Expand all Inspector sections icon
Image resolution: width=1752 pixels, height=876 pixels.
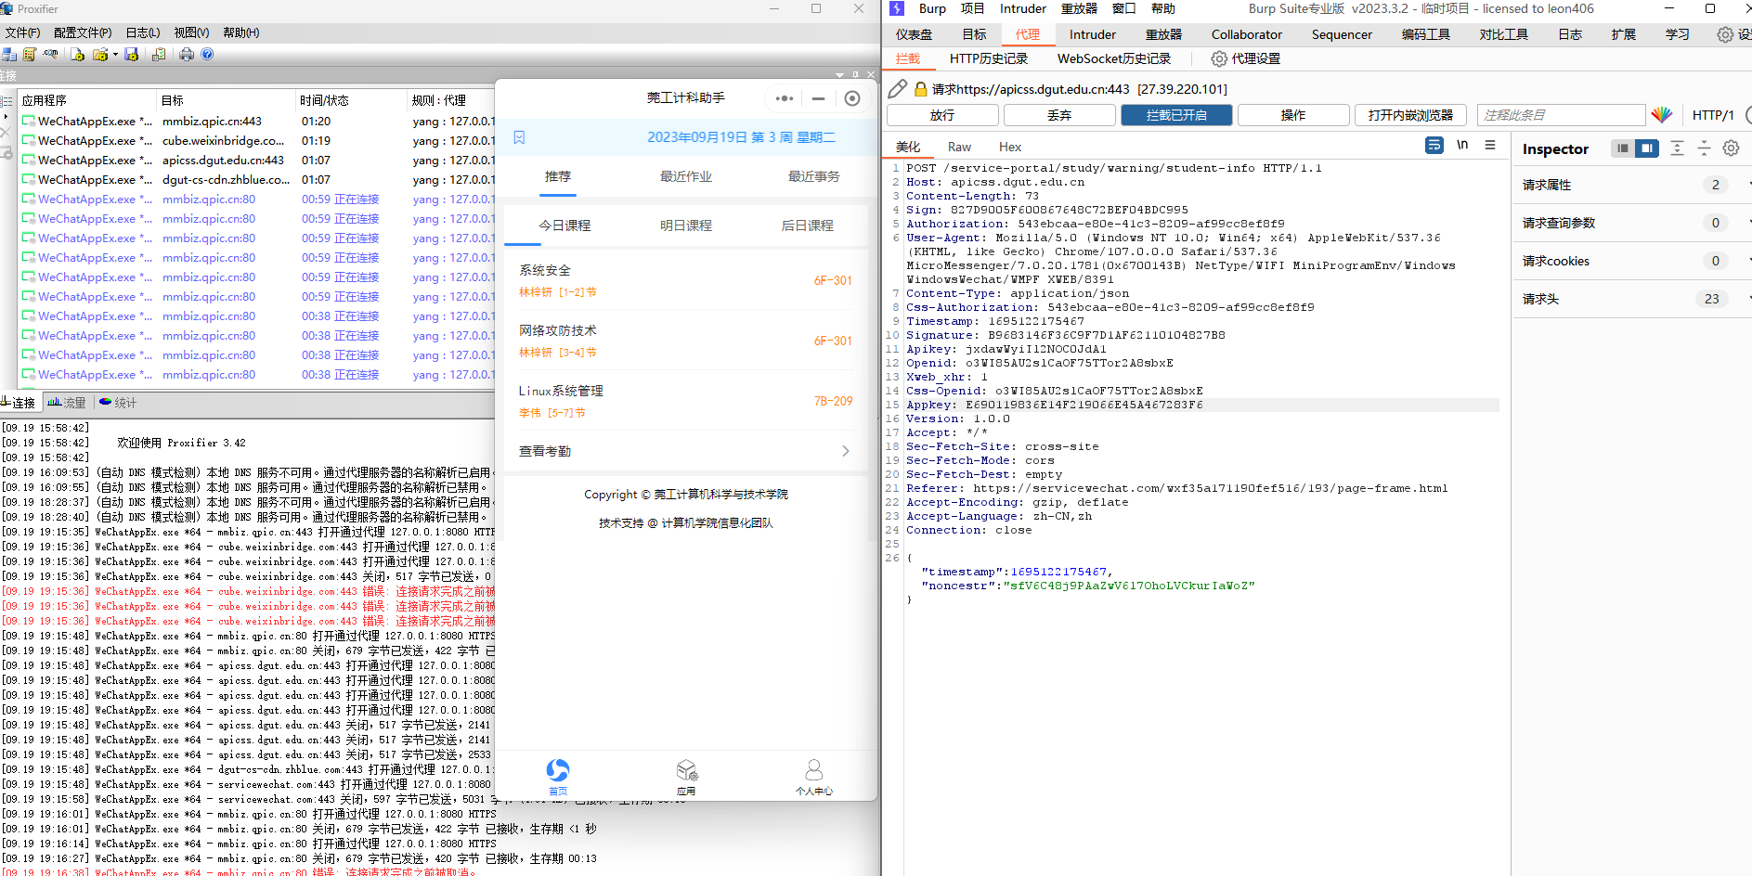coord(1677,148)
